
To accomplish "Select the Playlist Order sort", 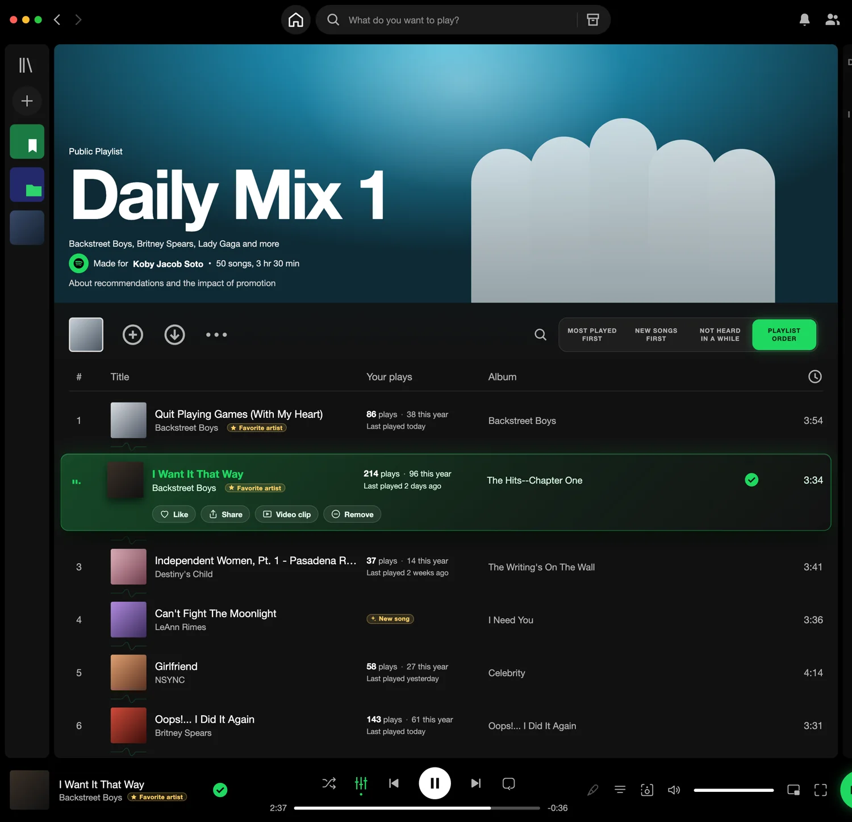I will (784, 335).
